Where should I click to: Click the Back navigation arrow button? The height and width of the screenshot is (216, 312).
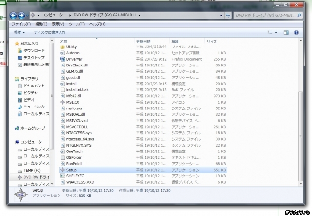[x=13, y=15]
